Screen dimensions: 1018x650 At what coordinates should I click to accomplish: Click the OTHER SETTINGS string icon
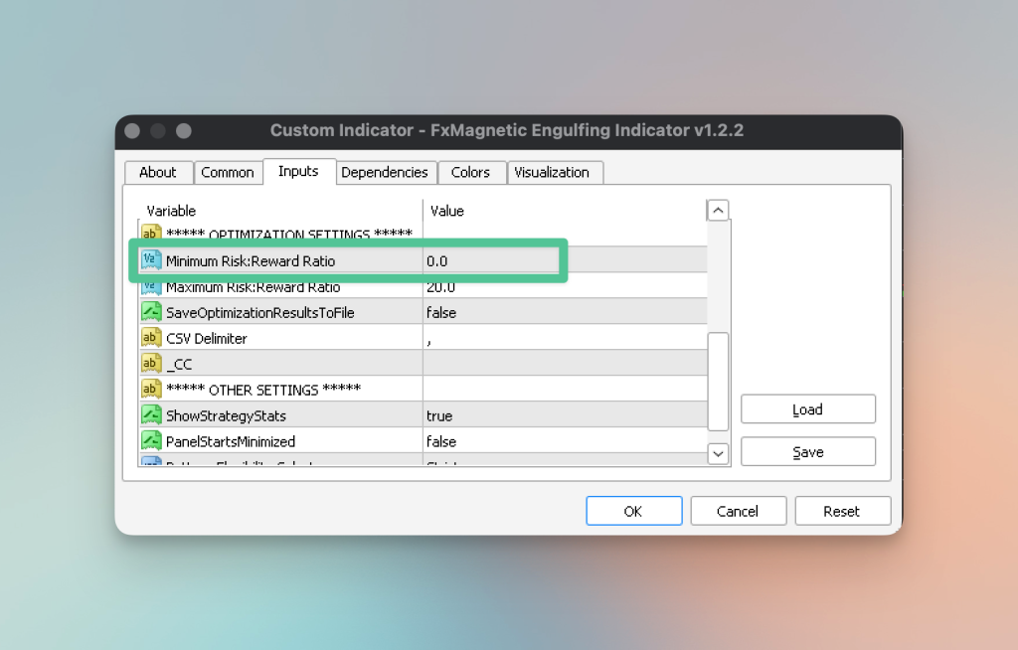[x=151, y=389]
